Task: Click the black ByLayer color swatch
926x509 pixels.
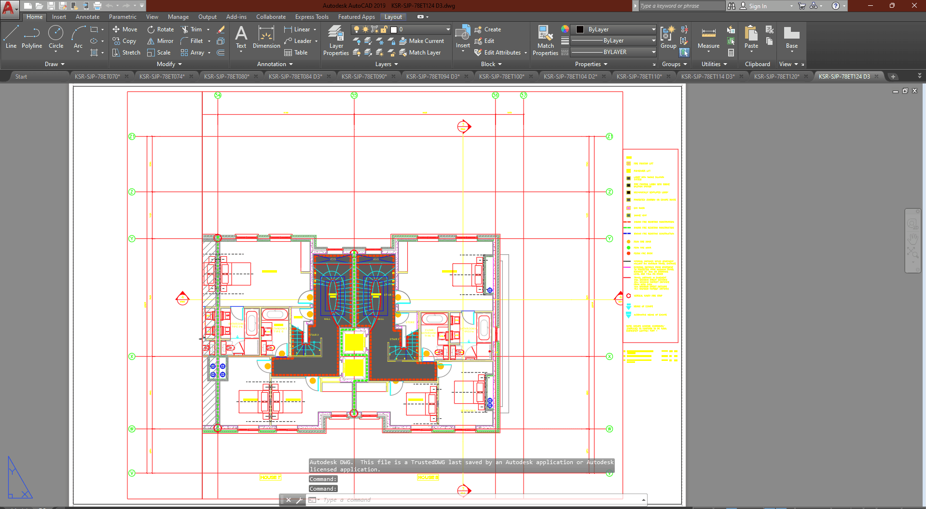Action: click(x=580, y=29)
